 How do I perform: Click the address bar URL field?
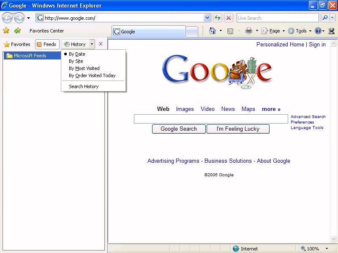123,18
